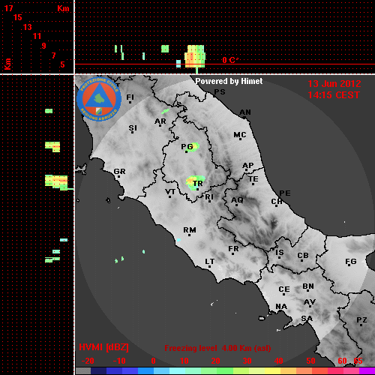Viewport: 375px width, 375px height.
Task: Click the PG city label on map
Action: [x=187, y=146]
